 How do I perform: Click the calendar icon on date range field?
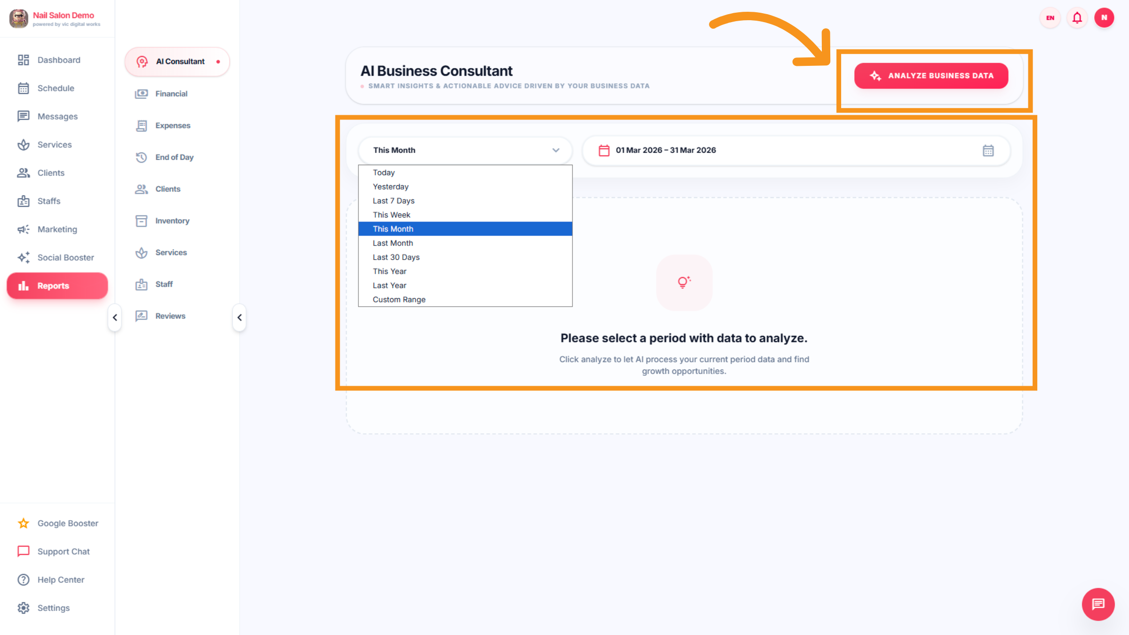(988, 150)
